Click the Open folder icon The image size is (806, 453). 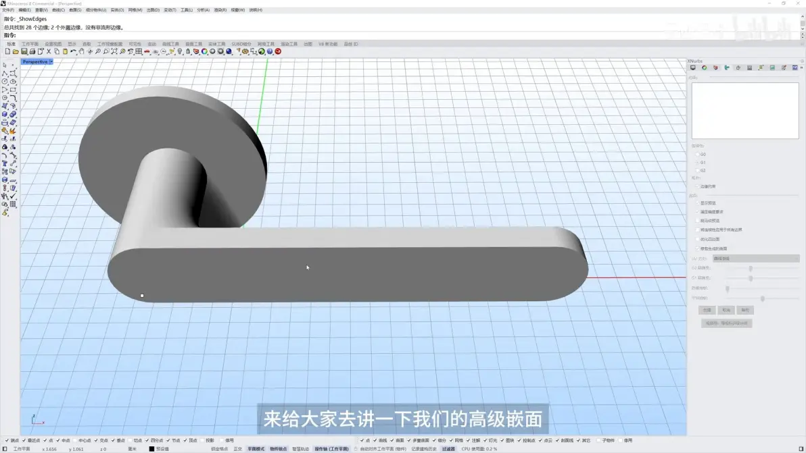(16, 52)
